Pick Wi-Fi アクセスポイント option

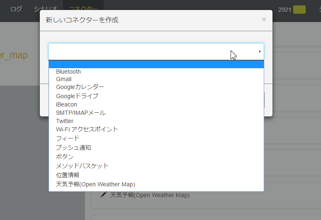(87, 129)
